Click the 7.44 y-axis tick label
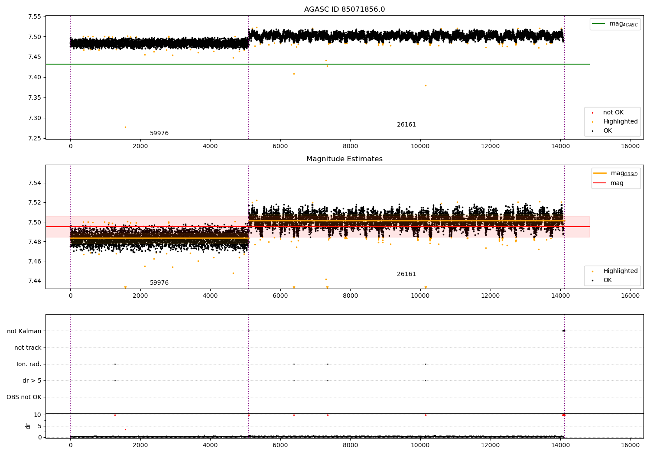Viewport: 650px width, 455px height. [35, 281]
